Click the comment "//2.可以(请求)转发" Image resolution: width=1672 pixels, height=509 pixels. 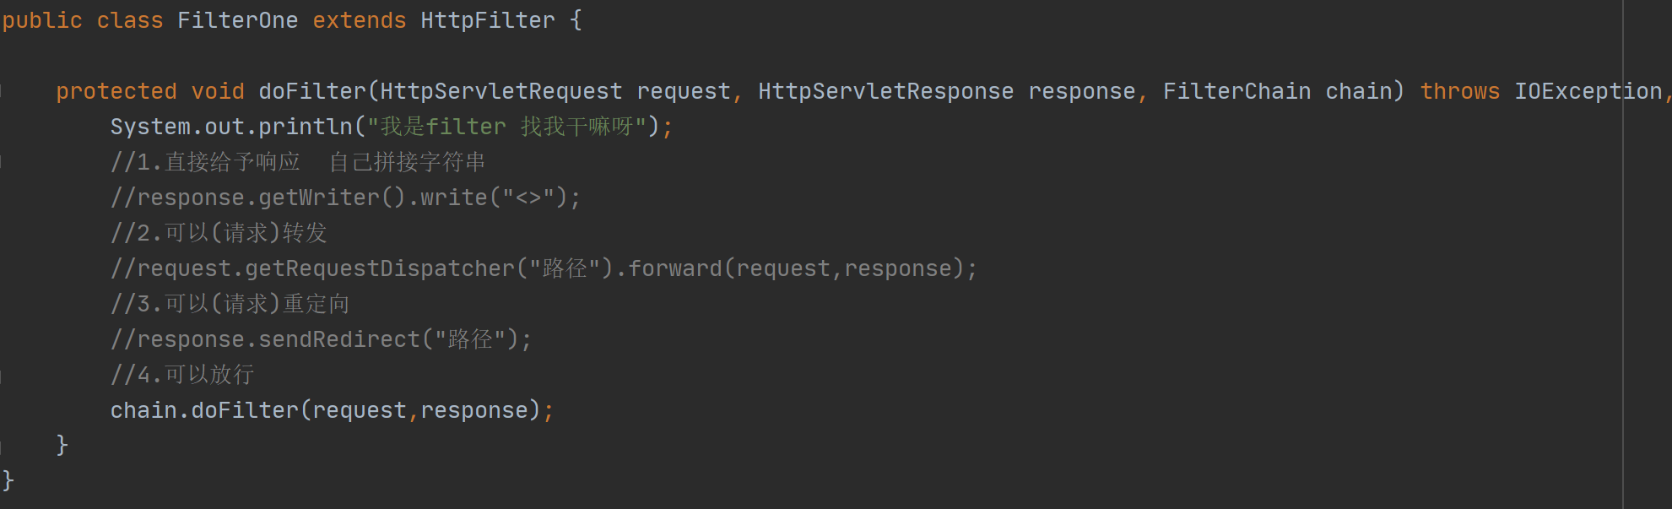coord(219,233)
